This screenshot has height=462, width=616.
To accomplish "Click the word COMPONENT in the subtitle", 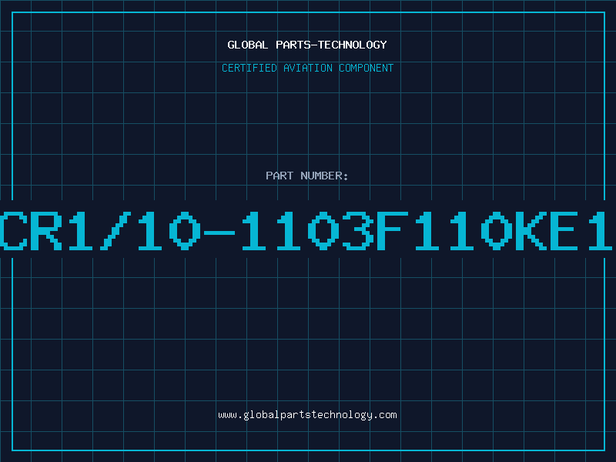I will tap(367, 68).
